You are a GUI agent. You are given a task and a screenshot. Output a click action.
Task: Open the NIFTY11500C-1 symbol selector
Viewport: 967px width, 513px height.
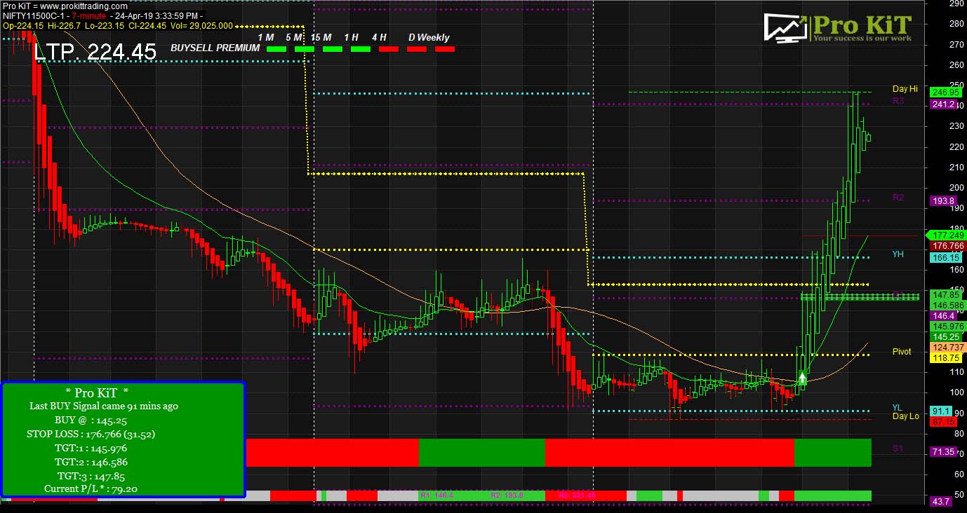33,15
